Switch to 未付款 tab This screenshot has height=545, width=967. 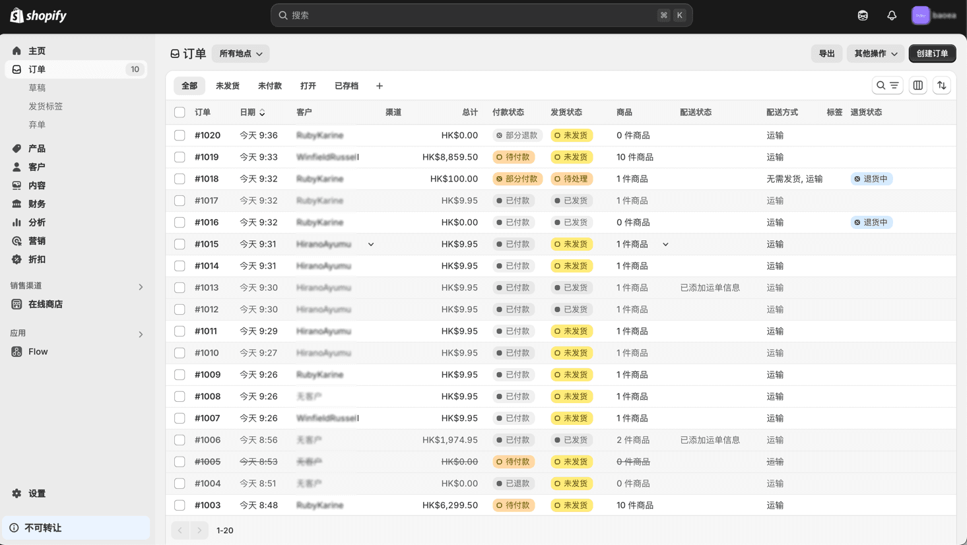tap(270, 86)
